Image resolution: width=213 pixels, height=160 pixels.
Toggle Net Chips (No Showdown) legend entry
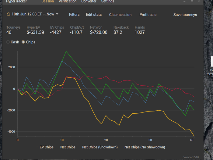coord(143,147)
